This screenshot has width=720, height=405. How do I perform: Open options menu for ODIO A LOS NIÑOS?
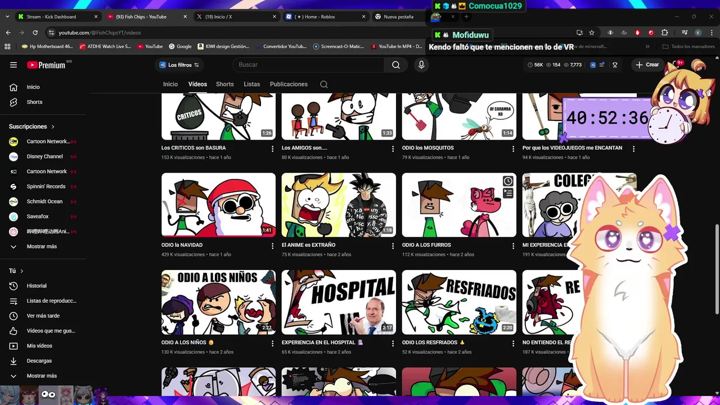[x=273, y=343]
